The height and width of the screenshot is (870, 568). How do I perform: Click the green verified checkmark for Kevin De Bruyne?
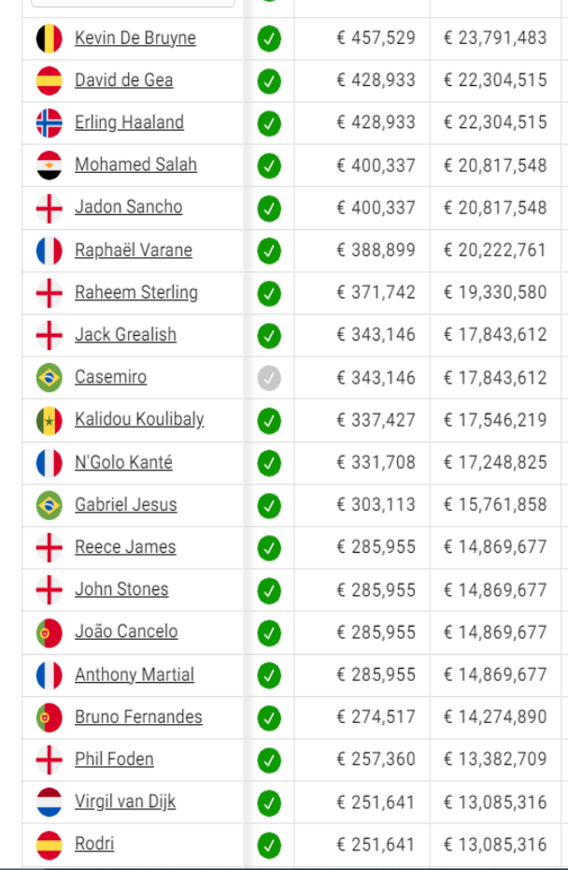click(x=269, y=39)
